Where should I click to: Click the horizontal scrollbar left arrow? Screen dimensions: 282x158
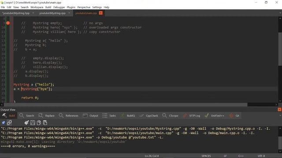click(2, 104)
